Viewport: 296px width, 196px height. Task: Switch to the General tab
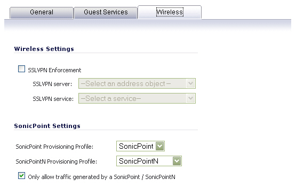pos(42,13)
